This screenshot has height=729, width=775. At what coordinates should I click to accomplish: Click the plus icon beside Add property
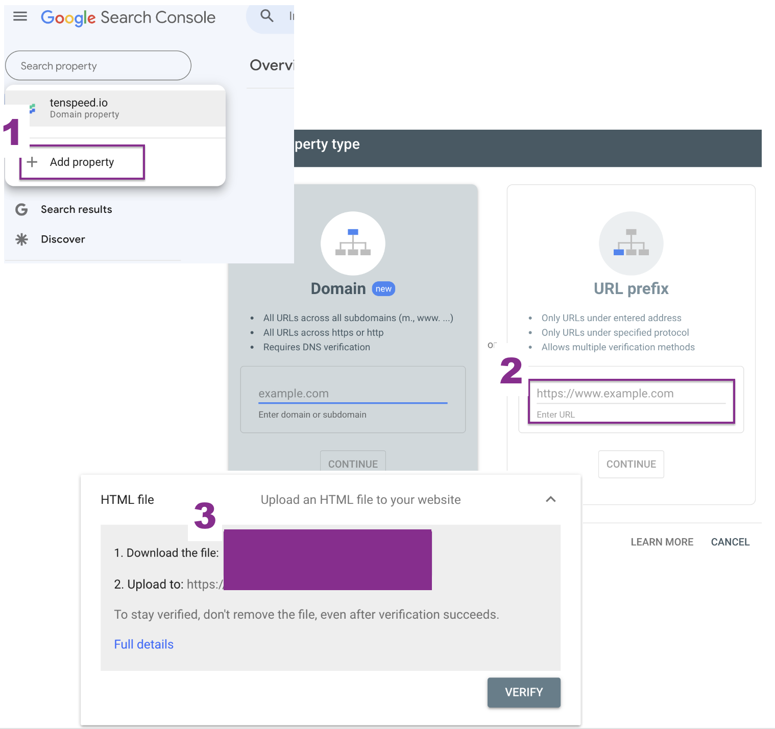pyautogui.click(x=32, y=162)
